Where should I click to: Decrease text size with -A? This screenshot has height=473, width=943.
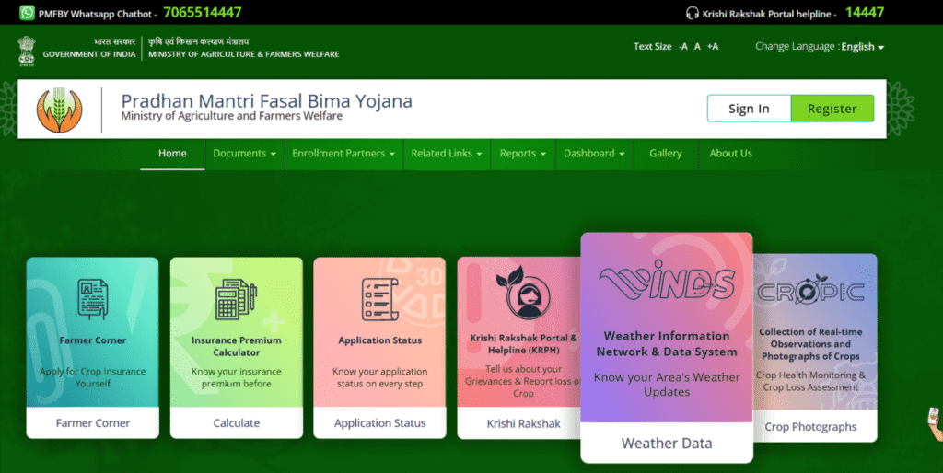682,47
